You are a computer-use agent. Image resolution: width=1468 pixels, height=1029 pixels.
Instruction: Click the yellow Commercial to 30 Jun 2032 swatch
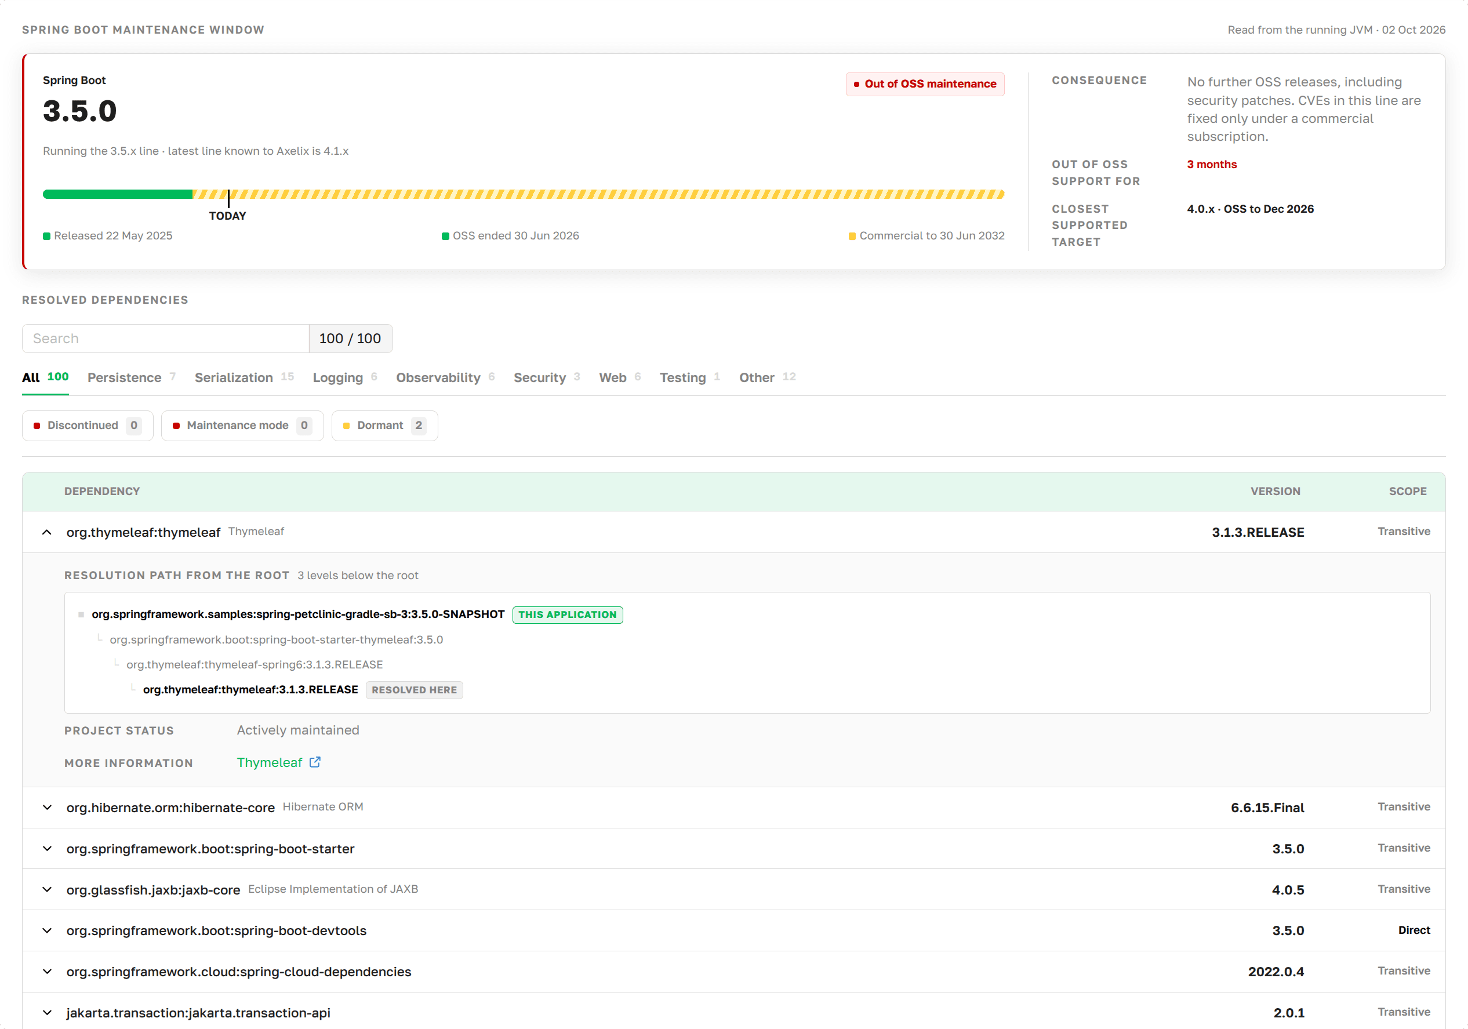(x=852, y=236)
